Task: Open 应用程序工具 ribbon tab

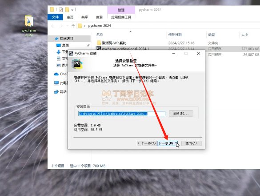Action: pyautogui.click(x=121, y=17)
